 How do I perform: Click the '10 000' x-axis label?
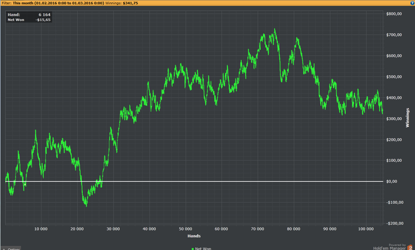41,229
